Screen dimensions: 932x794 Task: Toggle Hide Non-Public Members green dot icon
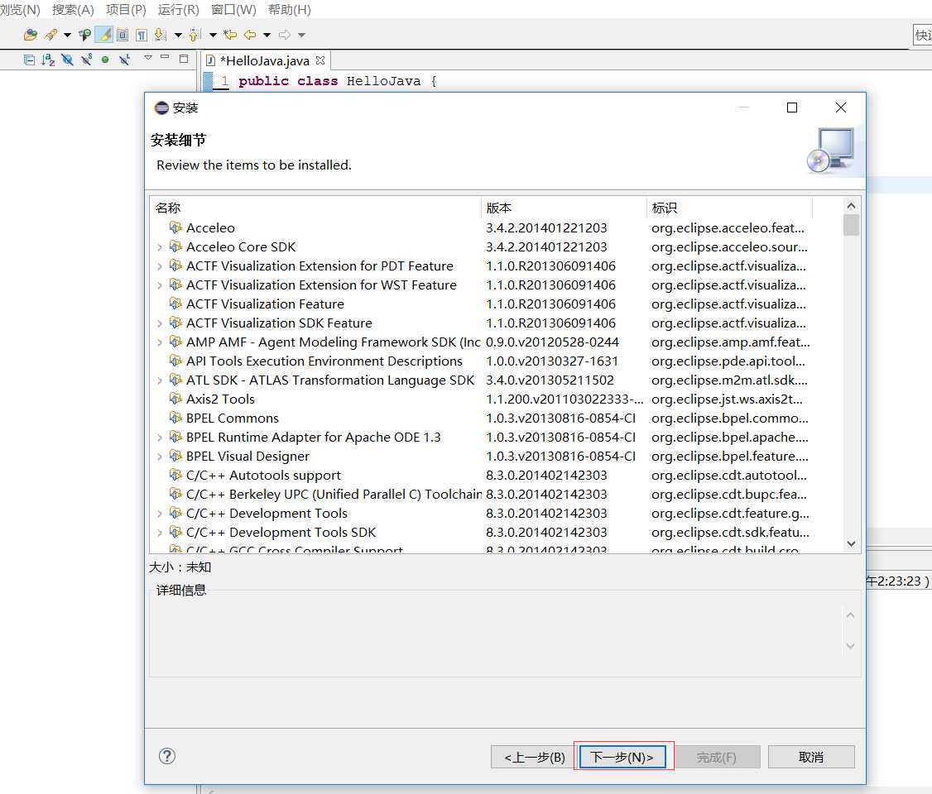click(x=105, y=60)
